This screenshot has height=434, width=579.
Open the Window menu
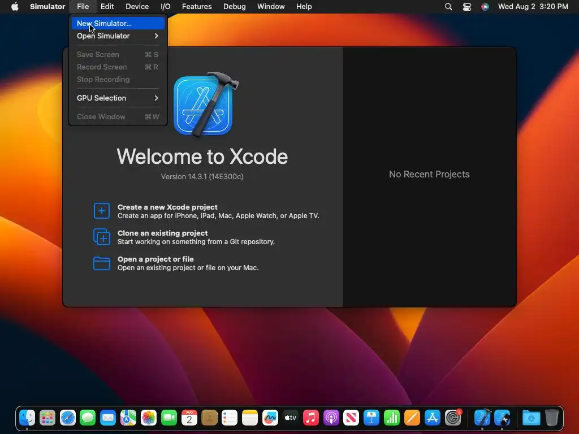[271, 7]
